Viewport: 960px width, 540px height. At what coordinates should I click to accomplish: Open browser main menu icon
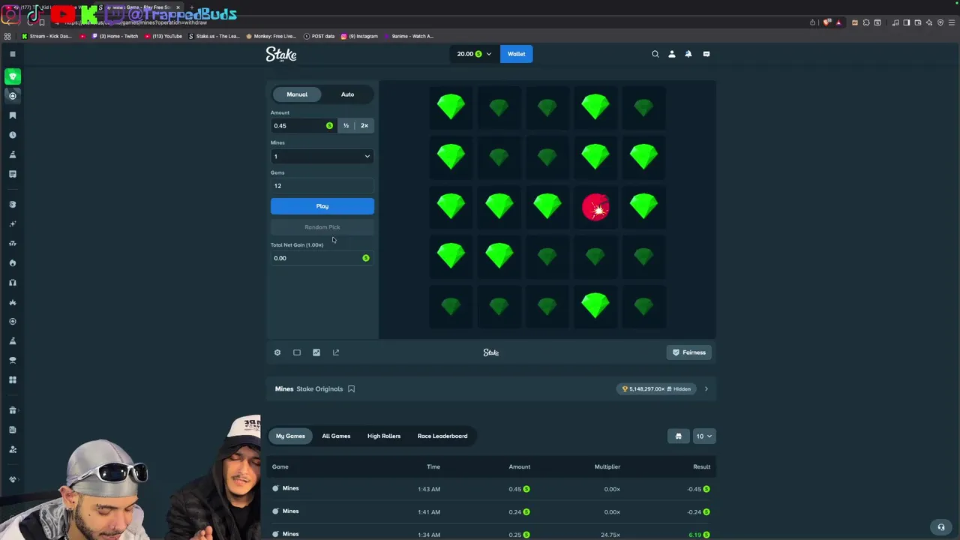952,22
